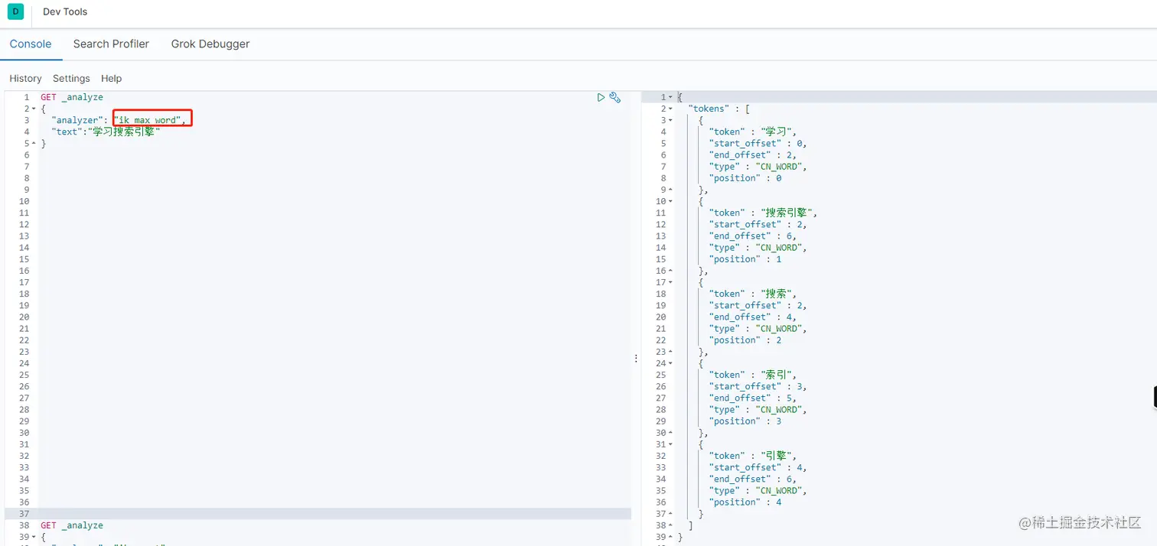Click the token value "搜索" in response

coord(778,294)
